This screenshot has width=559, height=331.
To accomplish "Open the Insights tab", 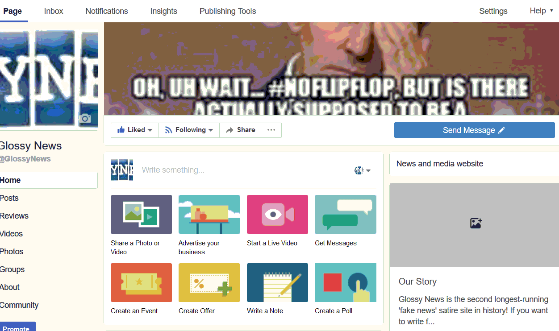I will pos(164,11).
